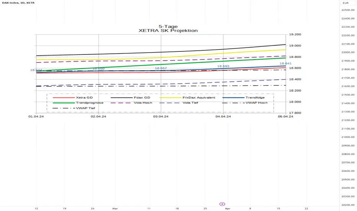The width and height of the screenshot is (357, 211).
Task: Click the 21500.00 price axis label
Action: point(348,95)
